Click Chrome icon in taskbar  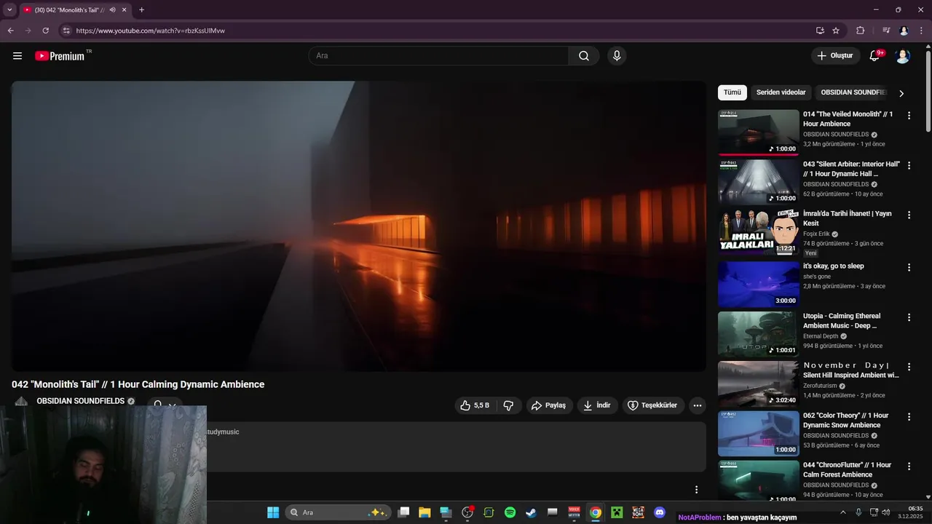click(x=596, y=512)
